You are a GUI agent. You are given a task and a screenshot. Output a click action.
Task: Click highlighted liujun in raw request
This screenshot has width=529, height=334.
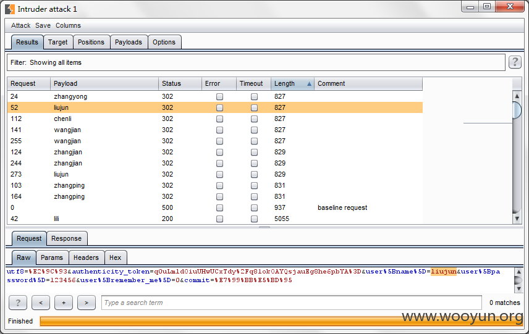click(x=444, y=272)
